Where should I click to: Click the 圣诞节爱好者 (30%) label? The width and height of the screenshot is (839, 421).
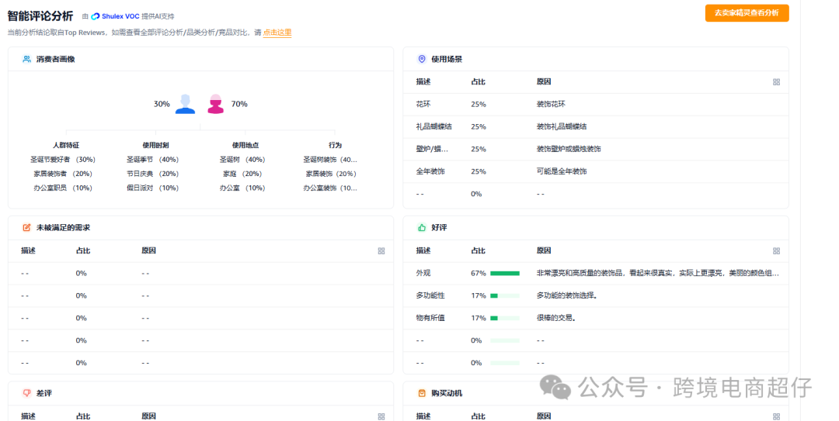62,159
